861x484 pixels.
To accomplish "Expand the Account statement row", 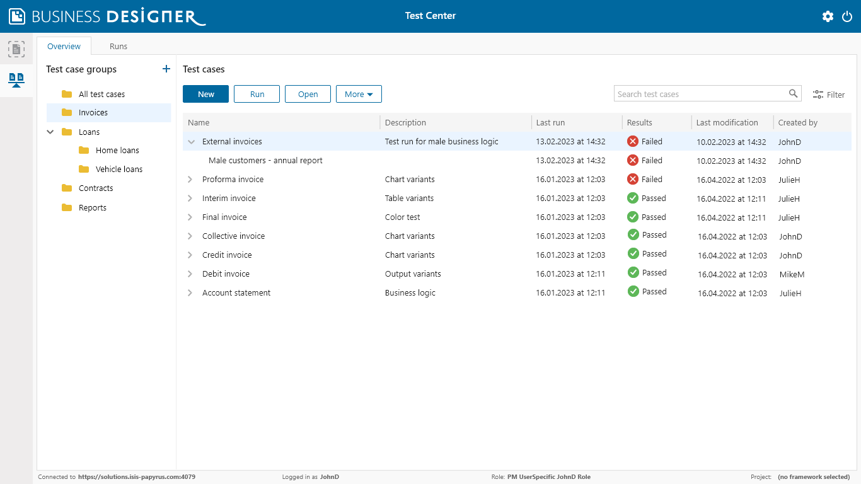I will point(190,293).
